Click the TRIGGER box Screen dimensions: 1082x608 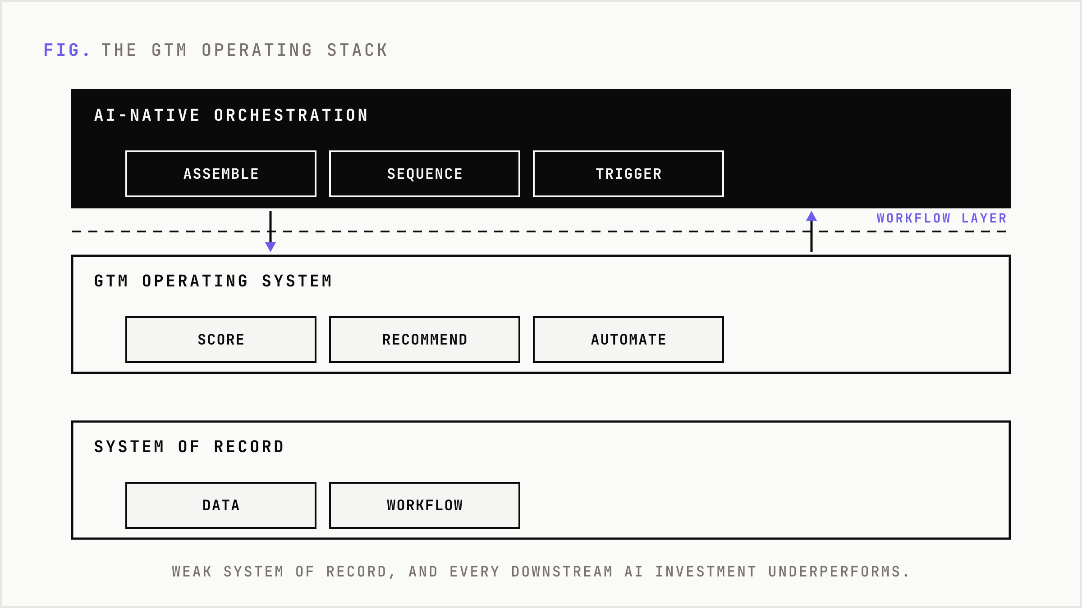pos(628,174)
